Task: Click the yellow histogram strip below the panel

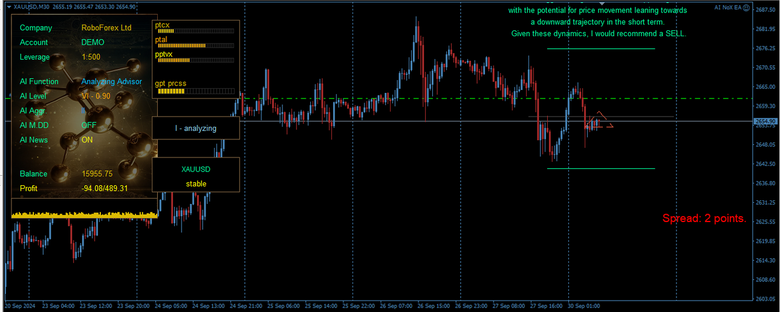Action: [x=85, y=215]
